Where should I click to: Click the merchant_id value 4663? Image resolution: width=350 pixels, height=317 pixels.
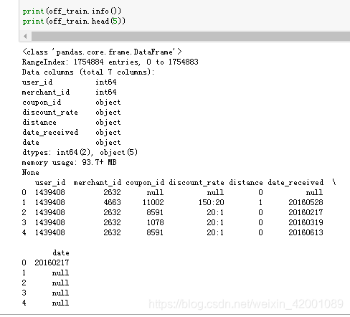112,202
